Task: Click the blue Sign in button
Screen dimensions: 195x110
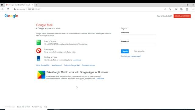Action: pos(125,51)
